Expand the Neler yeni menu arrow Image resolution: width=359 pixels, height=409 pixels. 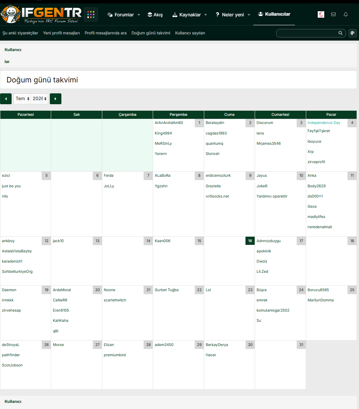click(x=249, y=15)
